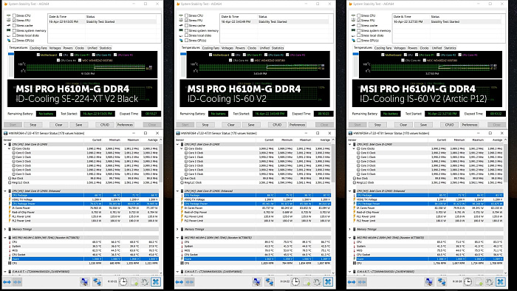
Task: Open Powers tab in IS-60 V2 3:43 PM AIDA64 window
Action: (240, 48)
